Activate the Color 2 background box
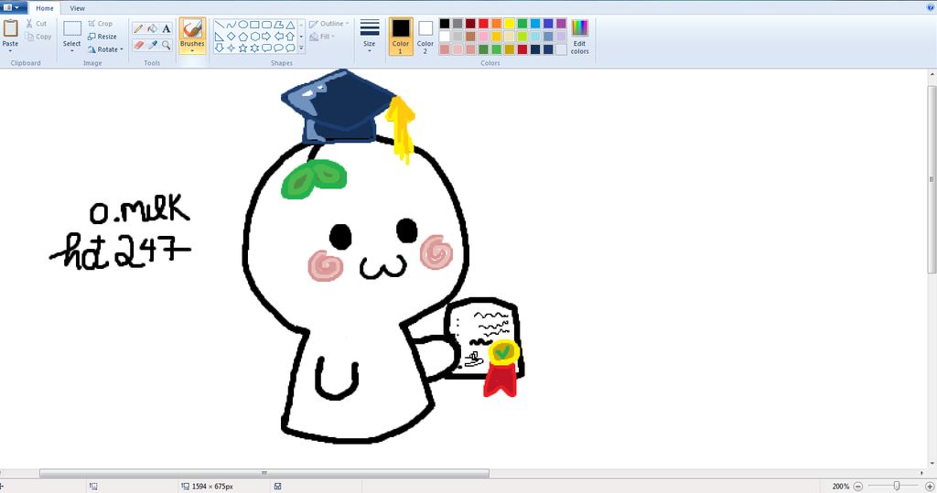The height and width of the screenshot is (493, 937). (x=425, y=36)
